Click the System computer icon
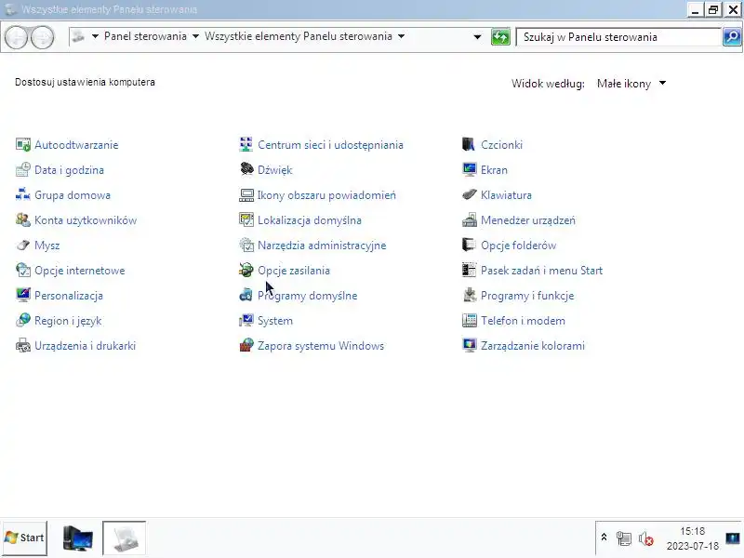Viewport: 744px width, 558px height. click(x=246, y=321)
